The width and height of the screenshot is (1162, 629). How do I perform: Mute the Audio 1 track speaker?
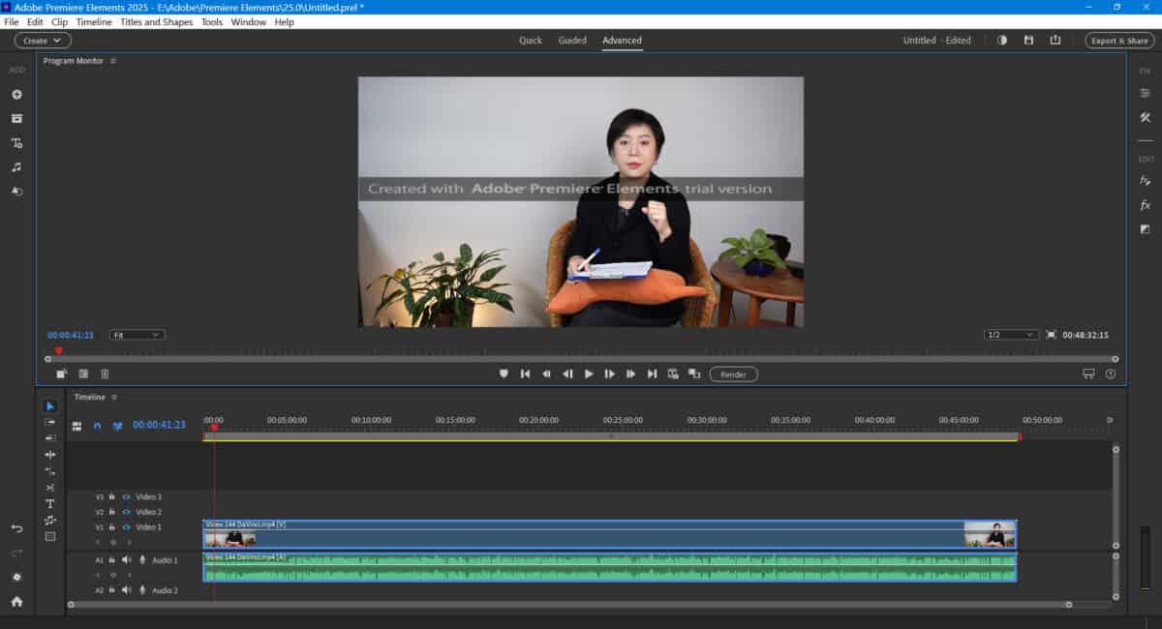(x=126, y=560)
